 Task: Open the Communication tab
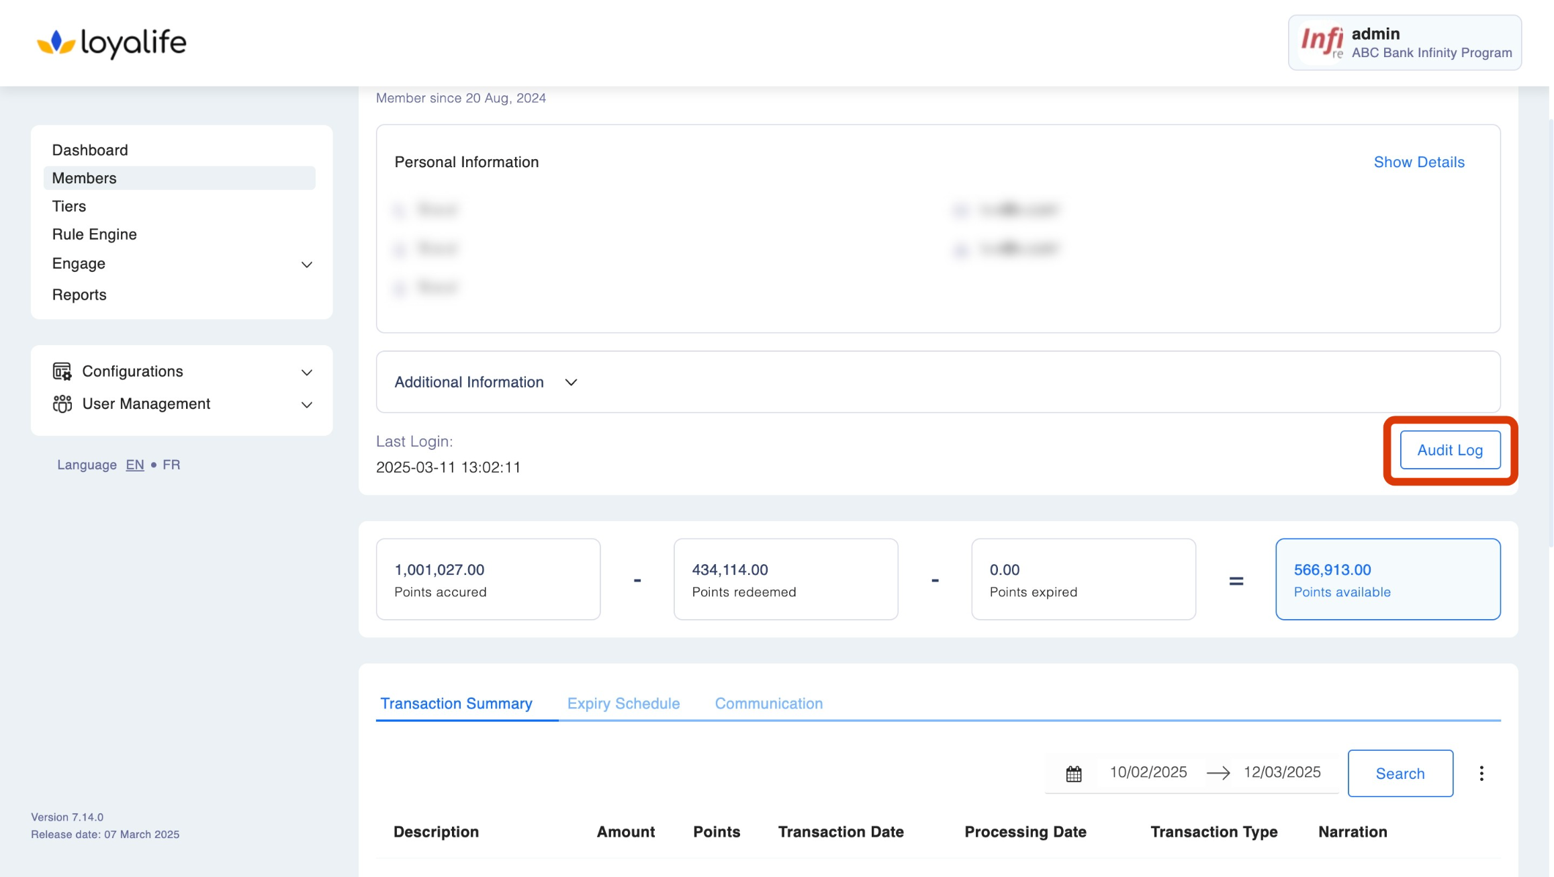pos(768,703)
